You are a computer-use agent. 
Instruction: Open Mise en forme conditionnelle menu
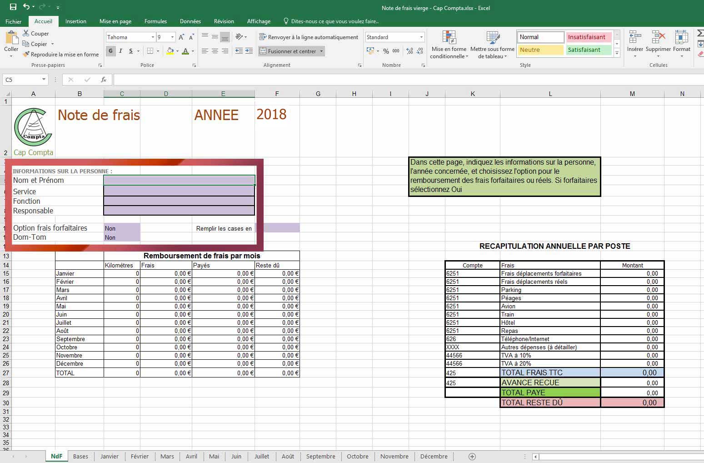[x=449, y=45]
